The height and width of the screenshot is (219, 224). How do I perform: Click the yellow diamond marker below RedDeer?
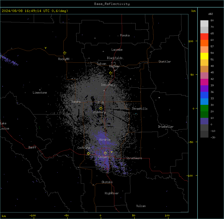110,73
